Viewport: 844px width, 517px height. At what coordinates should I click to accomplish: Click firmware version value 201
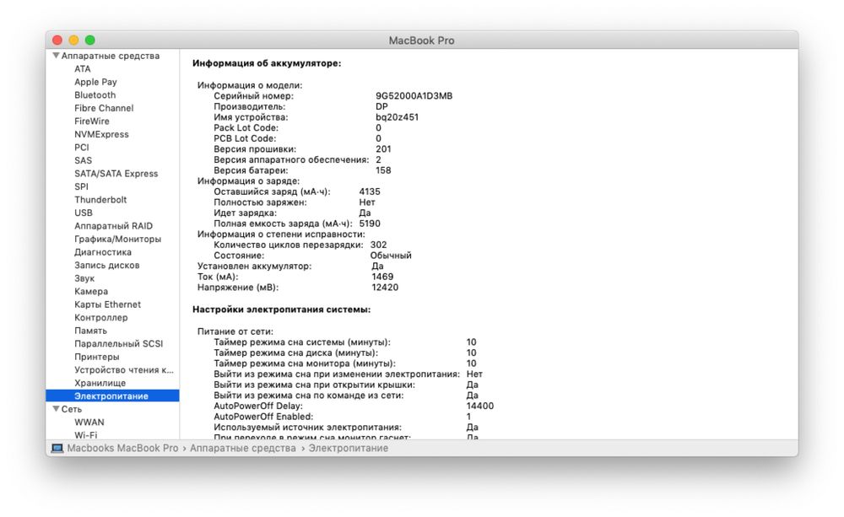click(383, 149)
